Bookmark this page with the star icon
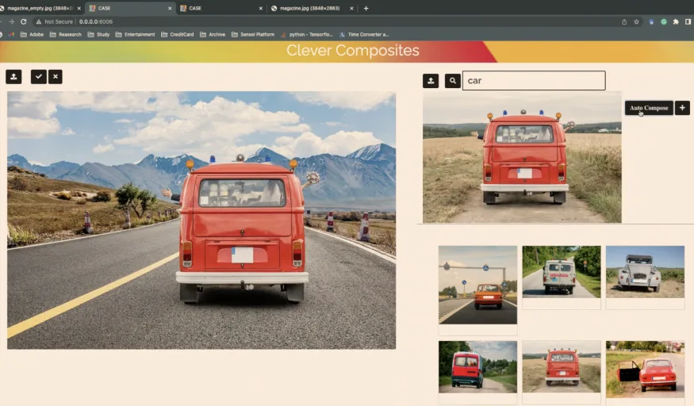694x406 pixels. pos(636,21)
